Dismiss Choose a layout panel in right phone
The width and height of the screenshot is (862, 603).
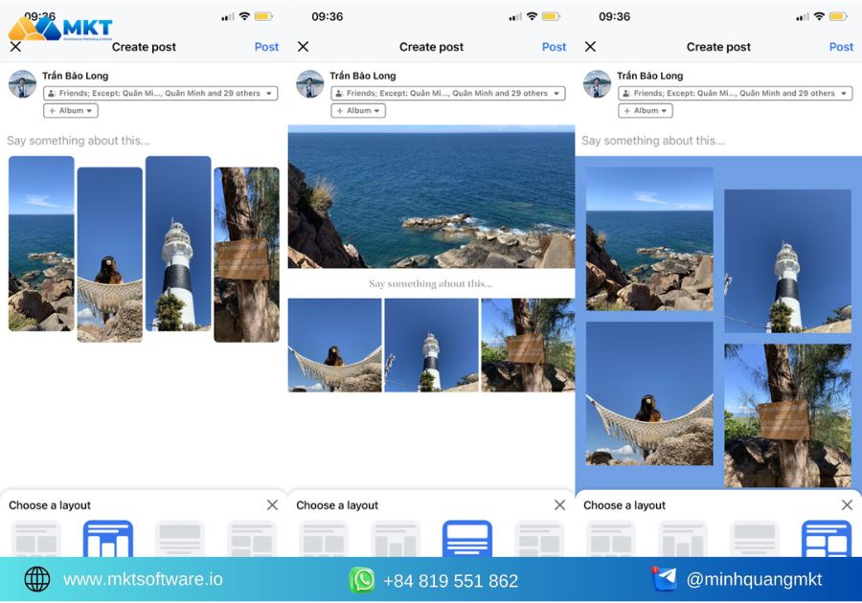848,504
